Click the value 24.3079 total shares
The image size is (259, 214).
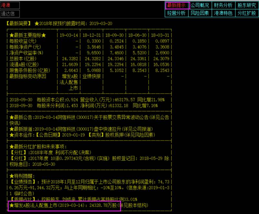click(161, 59)
